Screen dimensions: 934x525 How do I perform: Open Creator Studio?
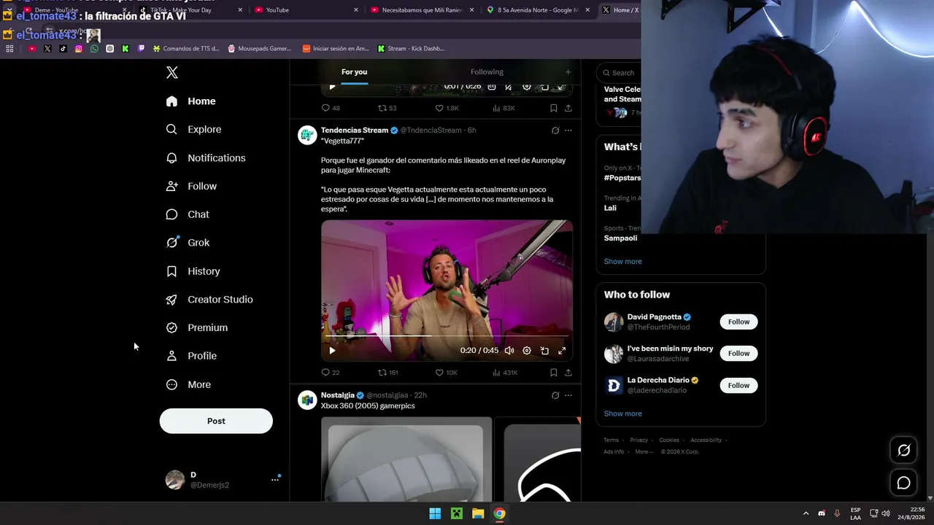(x=209, y=300)
